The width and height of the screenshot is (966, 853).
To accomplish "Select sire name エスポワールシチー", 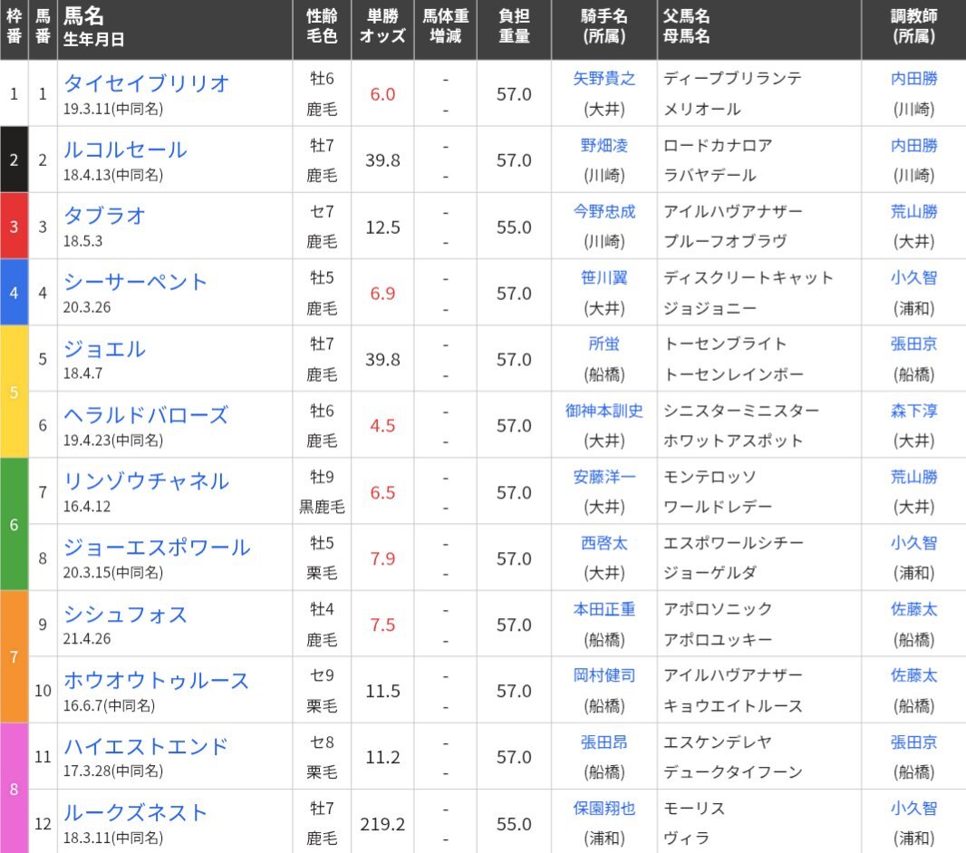I will click(x=732, y=542).
